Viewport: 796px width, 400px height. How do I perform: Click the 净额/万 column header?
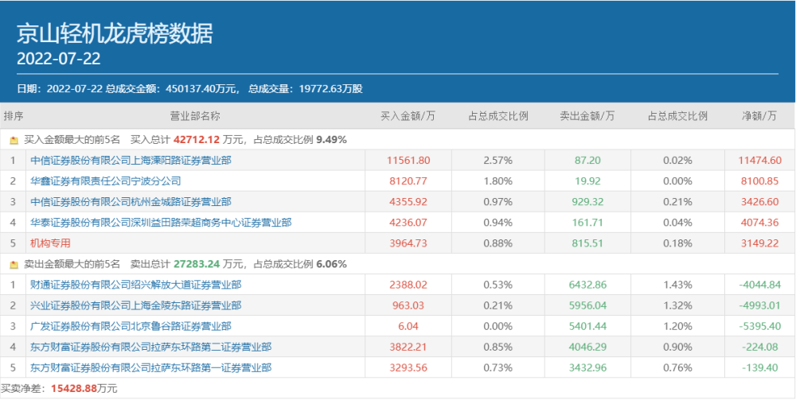759,115
